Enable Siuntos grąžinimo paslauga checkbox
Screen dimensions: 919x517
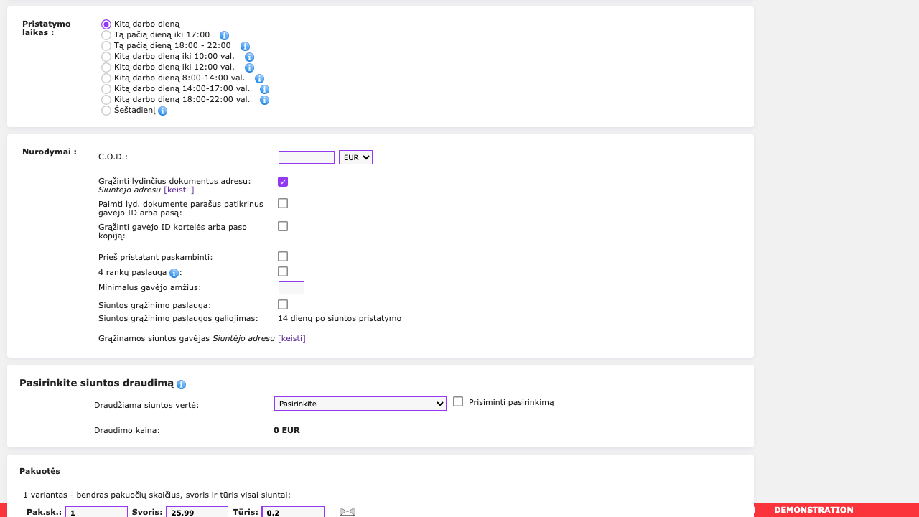283,304
